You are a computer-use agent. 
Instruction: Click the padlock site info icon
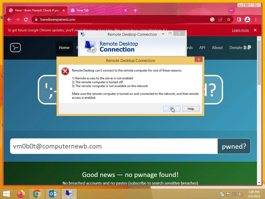(36, 20)
